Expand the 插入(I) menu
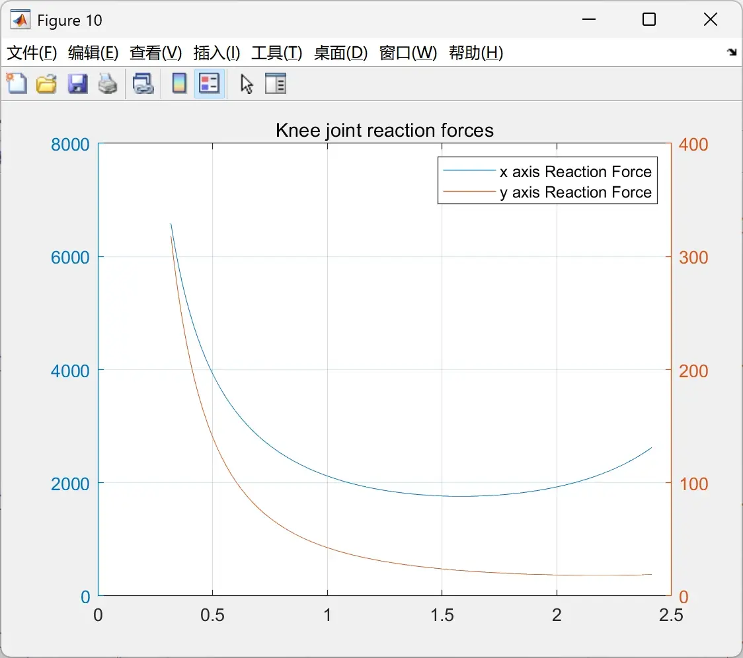 pos(217,53)
